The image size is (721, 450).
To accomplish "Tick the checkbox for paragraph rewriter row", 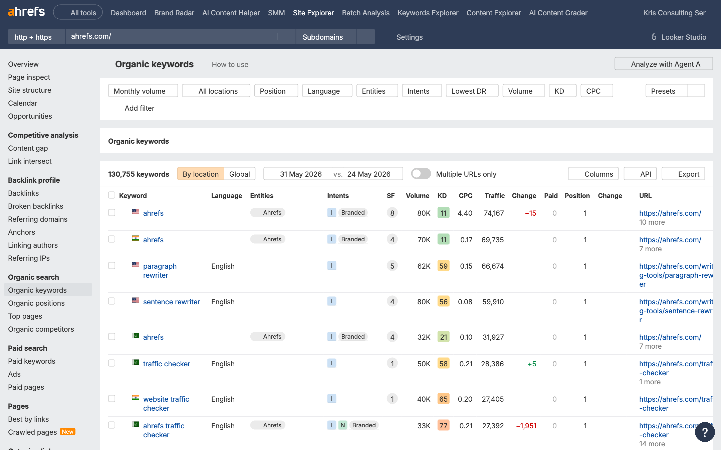I will coord(111,265).
